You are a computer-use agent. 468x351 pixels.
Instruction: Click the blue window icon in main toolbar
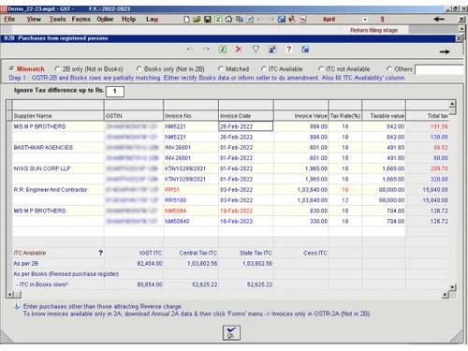282,20
